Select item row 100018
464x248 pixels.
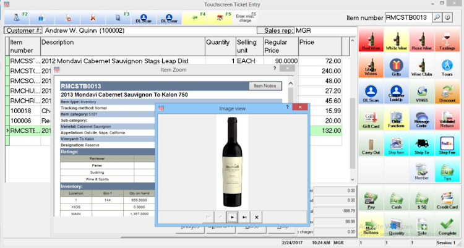click(x=173, y=111)
